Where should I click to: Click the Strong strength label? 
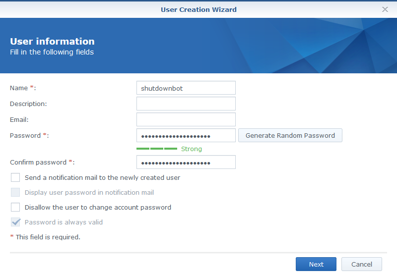192,149
